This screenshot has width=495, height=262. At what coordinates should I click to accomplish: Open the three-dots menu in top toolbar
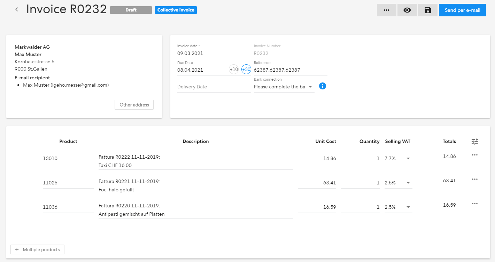[x=386, y=10]
